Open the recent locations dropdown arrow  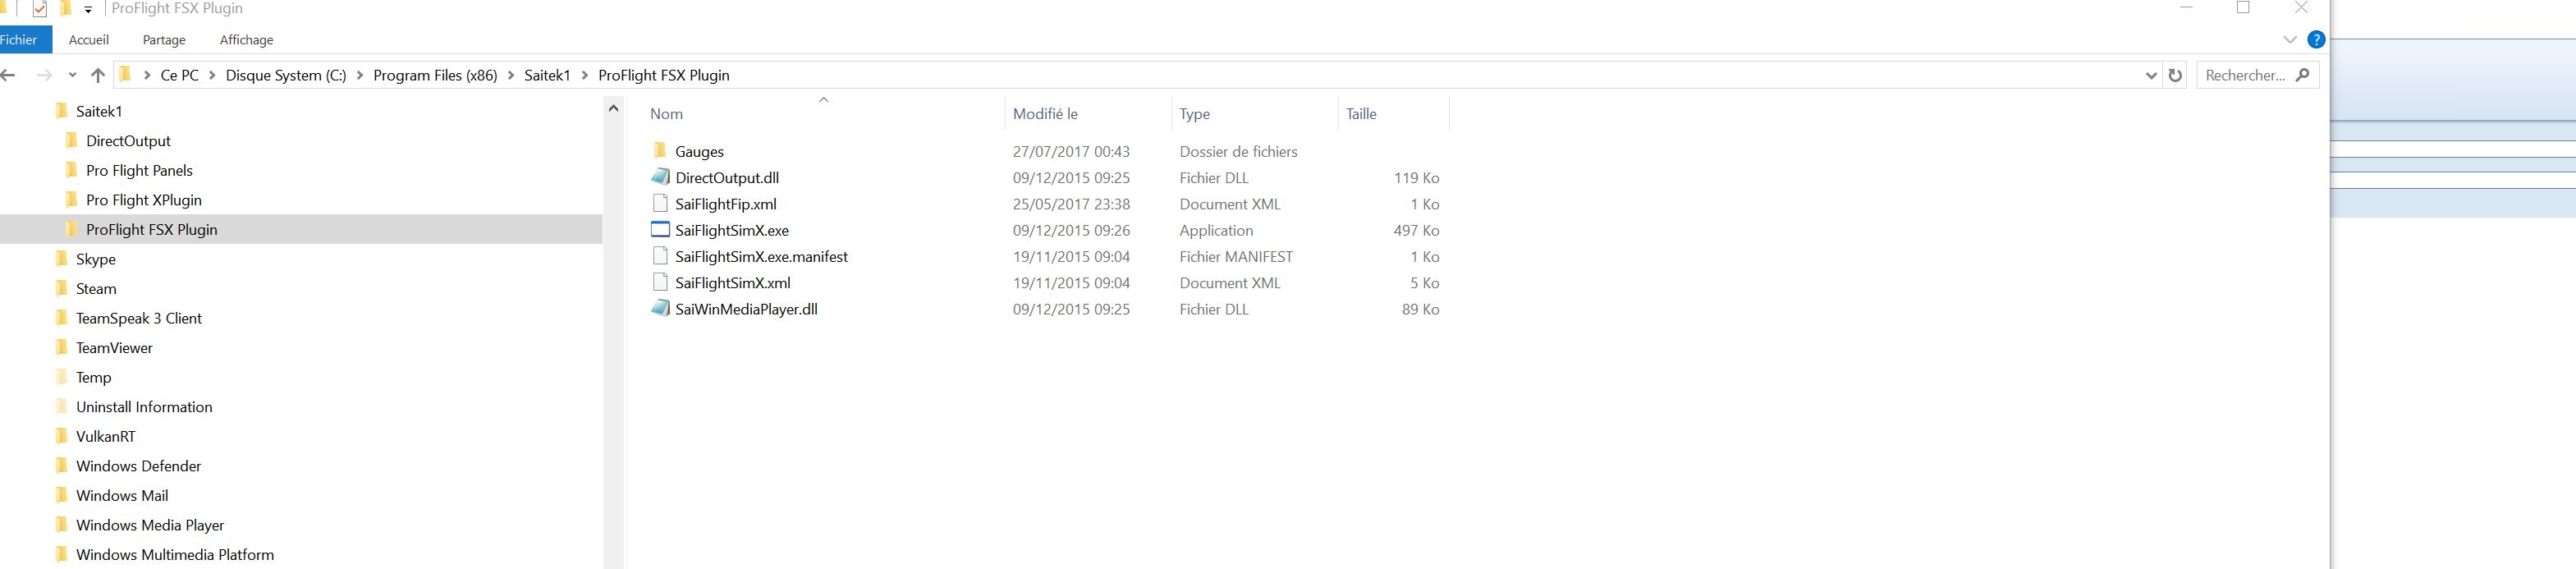pyautogui.click(x=72, y=75)
